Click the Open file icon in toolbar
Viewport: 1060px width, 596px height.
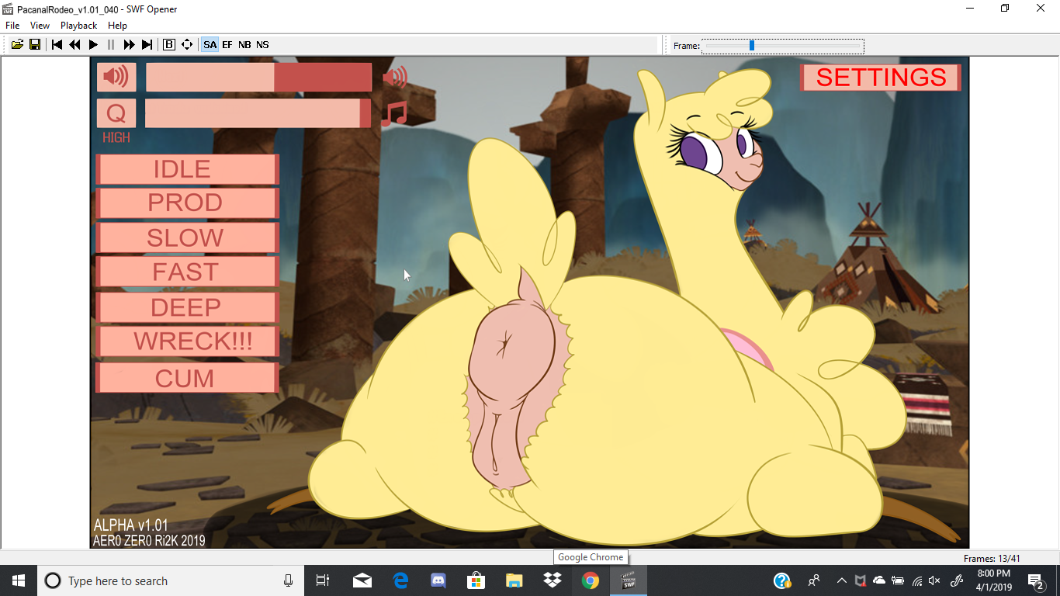(x=17, y=45)
